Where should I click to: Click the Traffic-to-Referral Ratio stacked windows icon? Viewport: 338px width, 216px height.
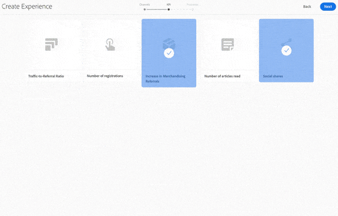pos(51,45)
